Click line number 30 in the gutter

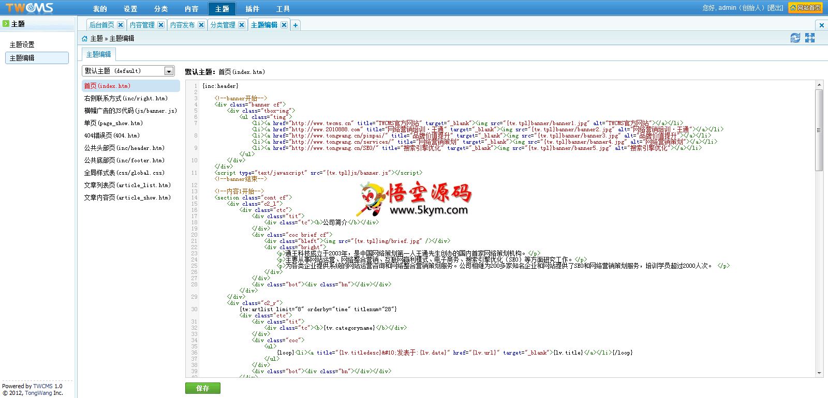tap(194, 309)
